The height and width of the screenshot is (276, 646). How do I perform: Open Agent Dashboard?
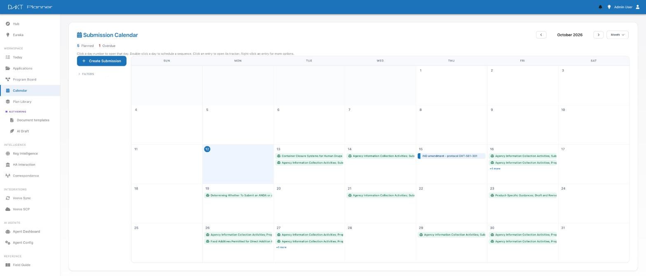tap(30, 232)
